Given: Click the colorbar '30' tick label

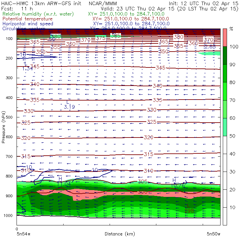Looking at the screenshot, I should pyautogui.click(x=232, y=172).
